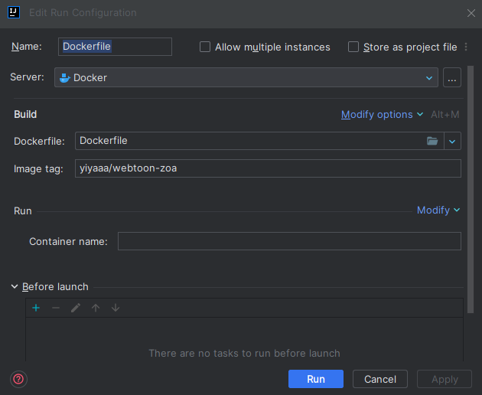
Task: Open the Modify options menu for Build
Action: [382, 114]
